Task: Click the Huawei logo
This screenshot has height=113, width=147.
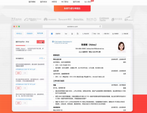Action: click(50, 19)
